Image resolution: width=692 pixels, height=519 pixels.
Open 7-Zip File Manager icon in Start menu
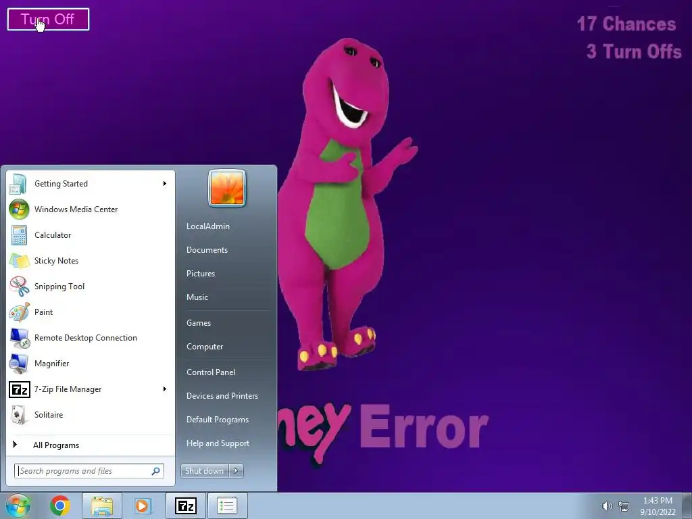click(x=20, y=389)
